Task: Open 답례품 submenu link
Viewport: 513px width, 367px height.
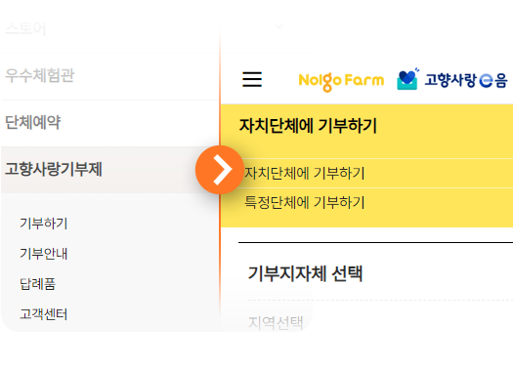Action: pyautogui.click(x=38, y=284)
